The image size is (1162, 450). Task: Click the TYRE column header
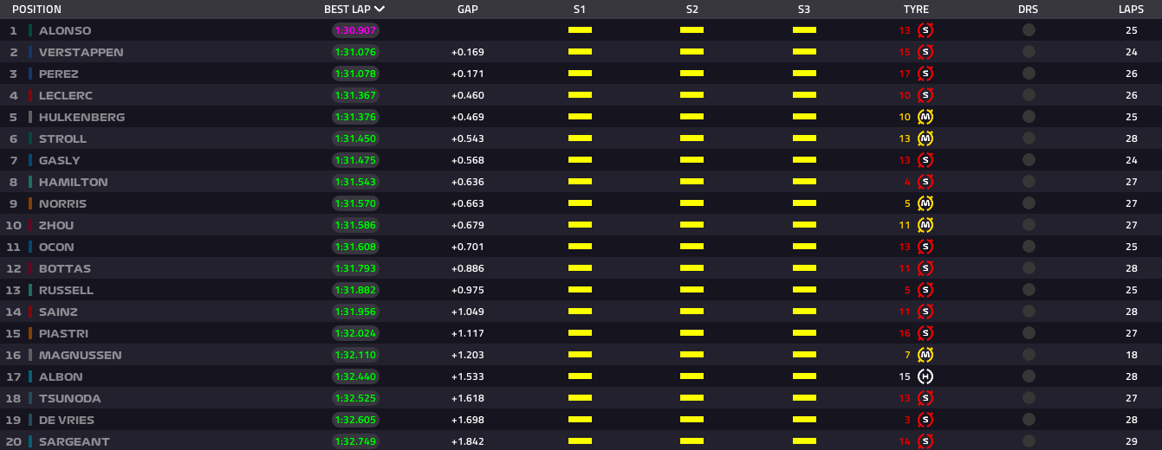click(x=916, y=10)
